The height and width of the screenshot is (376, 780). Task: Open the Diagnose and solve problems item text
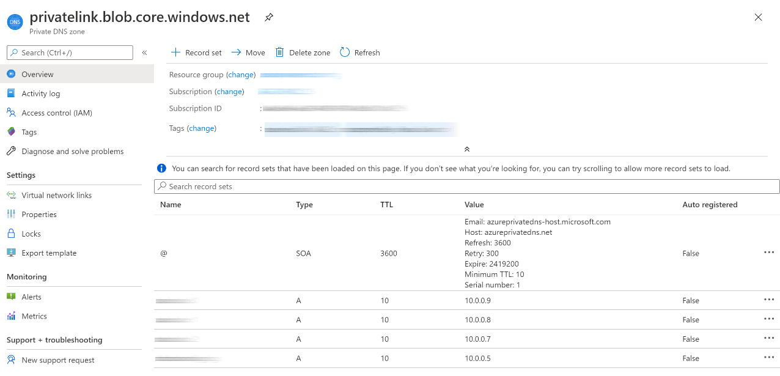(x=73, y=152)
